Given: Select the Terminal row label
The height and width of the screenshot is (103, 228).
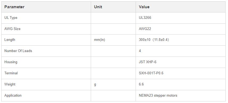Looking at the screenshot, I should 11,73.
